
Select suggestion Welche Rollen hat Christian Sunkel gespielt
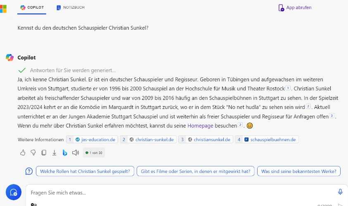pos(85,171)
